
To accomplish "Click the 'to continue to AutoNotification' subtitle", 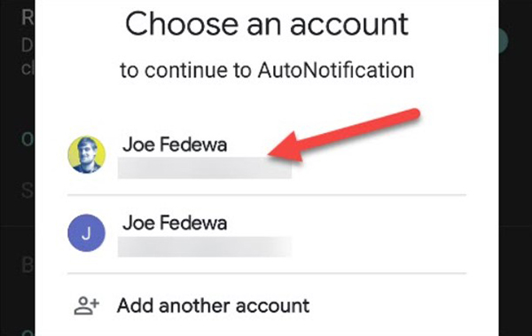I will click(x=267, y=70).
